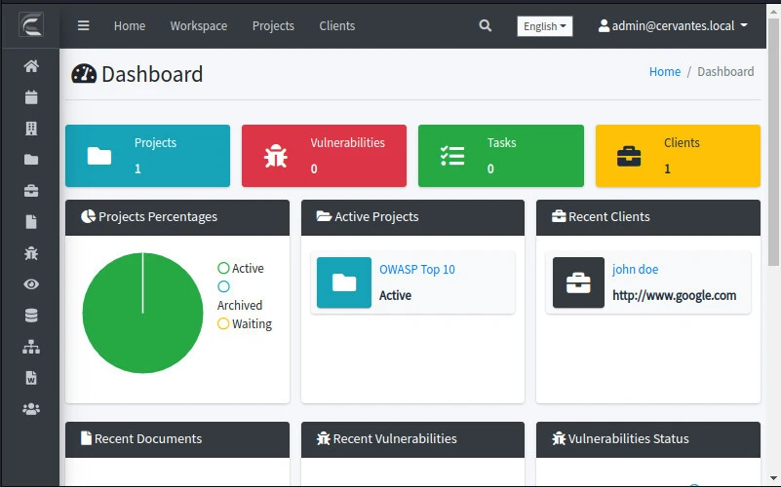
Task: Expand the admin@cervantes.local user menu
Action: (673, 26)
